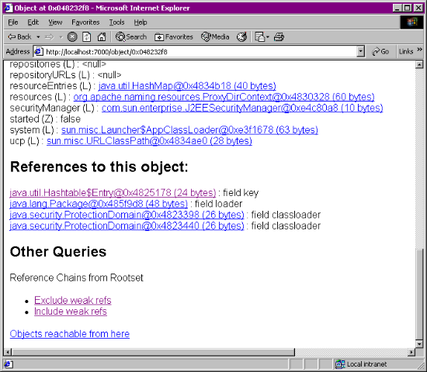
Task: Open the Edit icon dropdown arrow
Action: tap(268, 37)
